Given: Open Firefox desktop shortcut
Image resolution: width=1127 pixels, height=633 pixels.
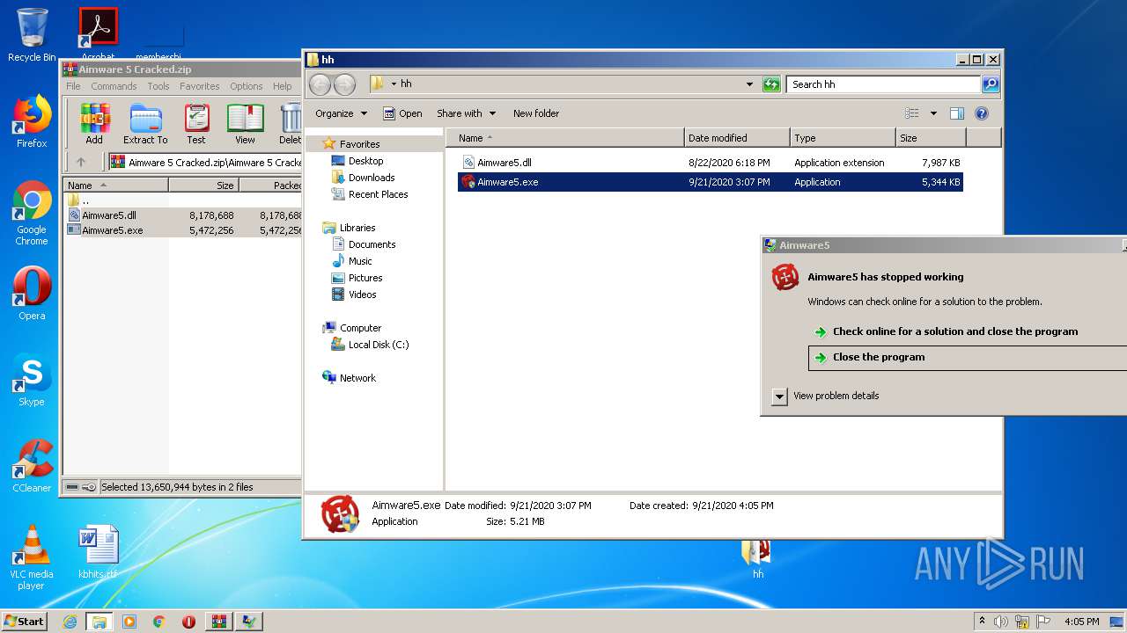Looking at the screenshot, I should [x=32, y=122].
